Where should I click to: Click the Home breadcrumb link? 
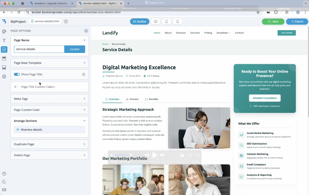click(x=105, y=44)
